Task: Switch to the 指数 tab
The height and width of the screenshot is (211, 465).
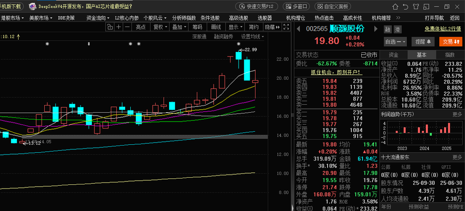Action: tap(450, 55)
